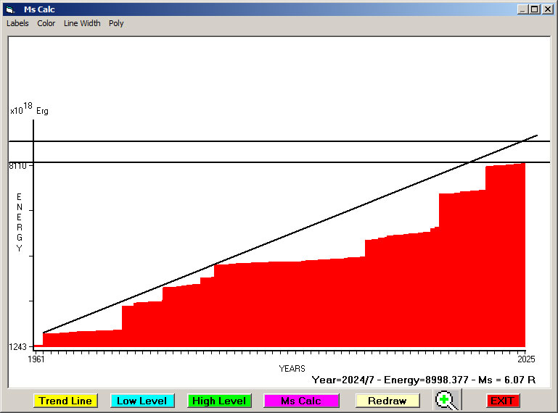The height and width of the screenshot is (413, 558).
Task: Click the 8110 energy axis label
Action: pos(17,166)
